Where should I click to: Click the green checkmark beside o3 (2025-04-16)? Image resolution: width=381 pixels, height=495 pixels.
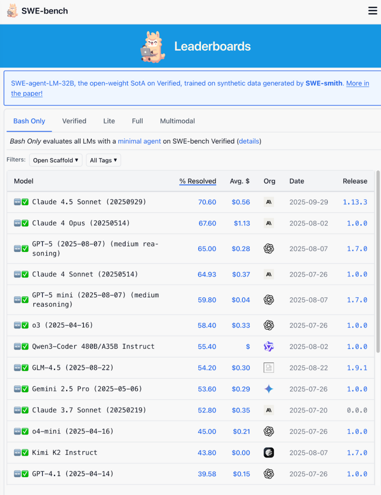tap(25, 325)
